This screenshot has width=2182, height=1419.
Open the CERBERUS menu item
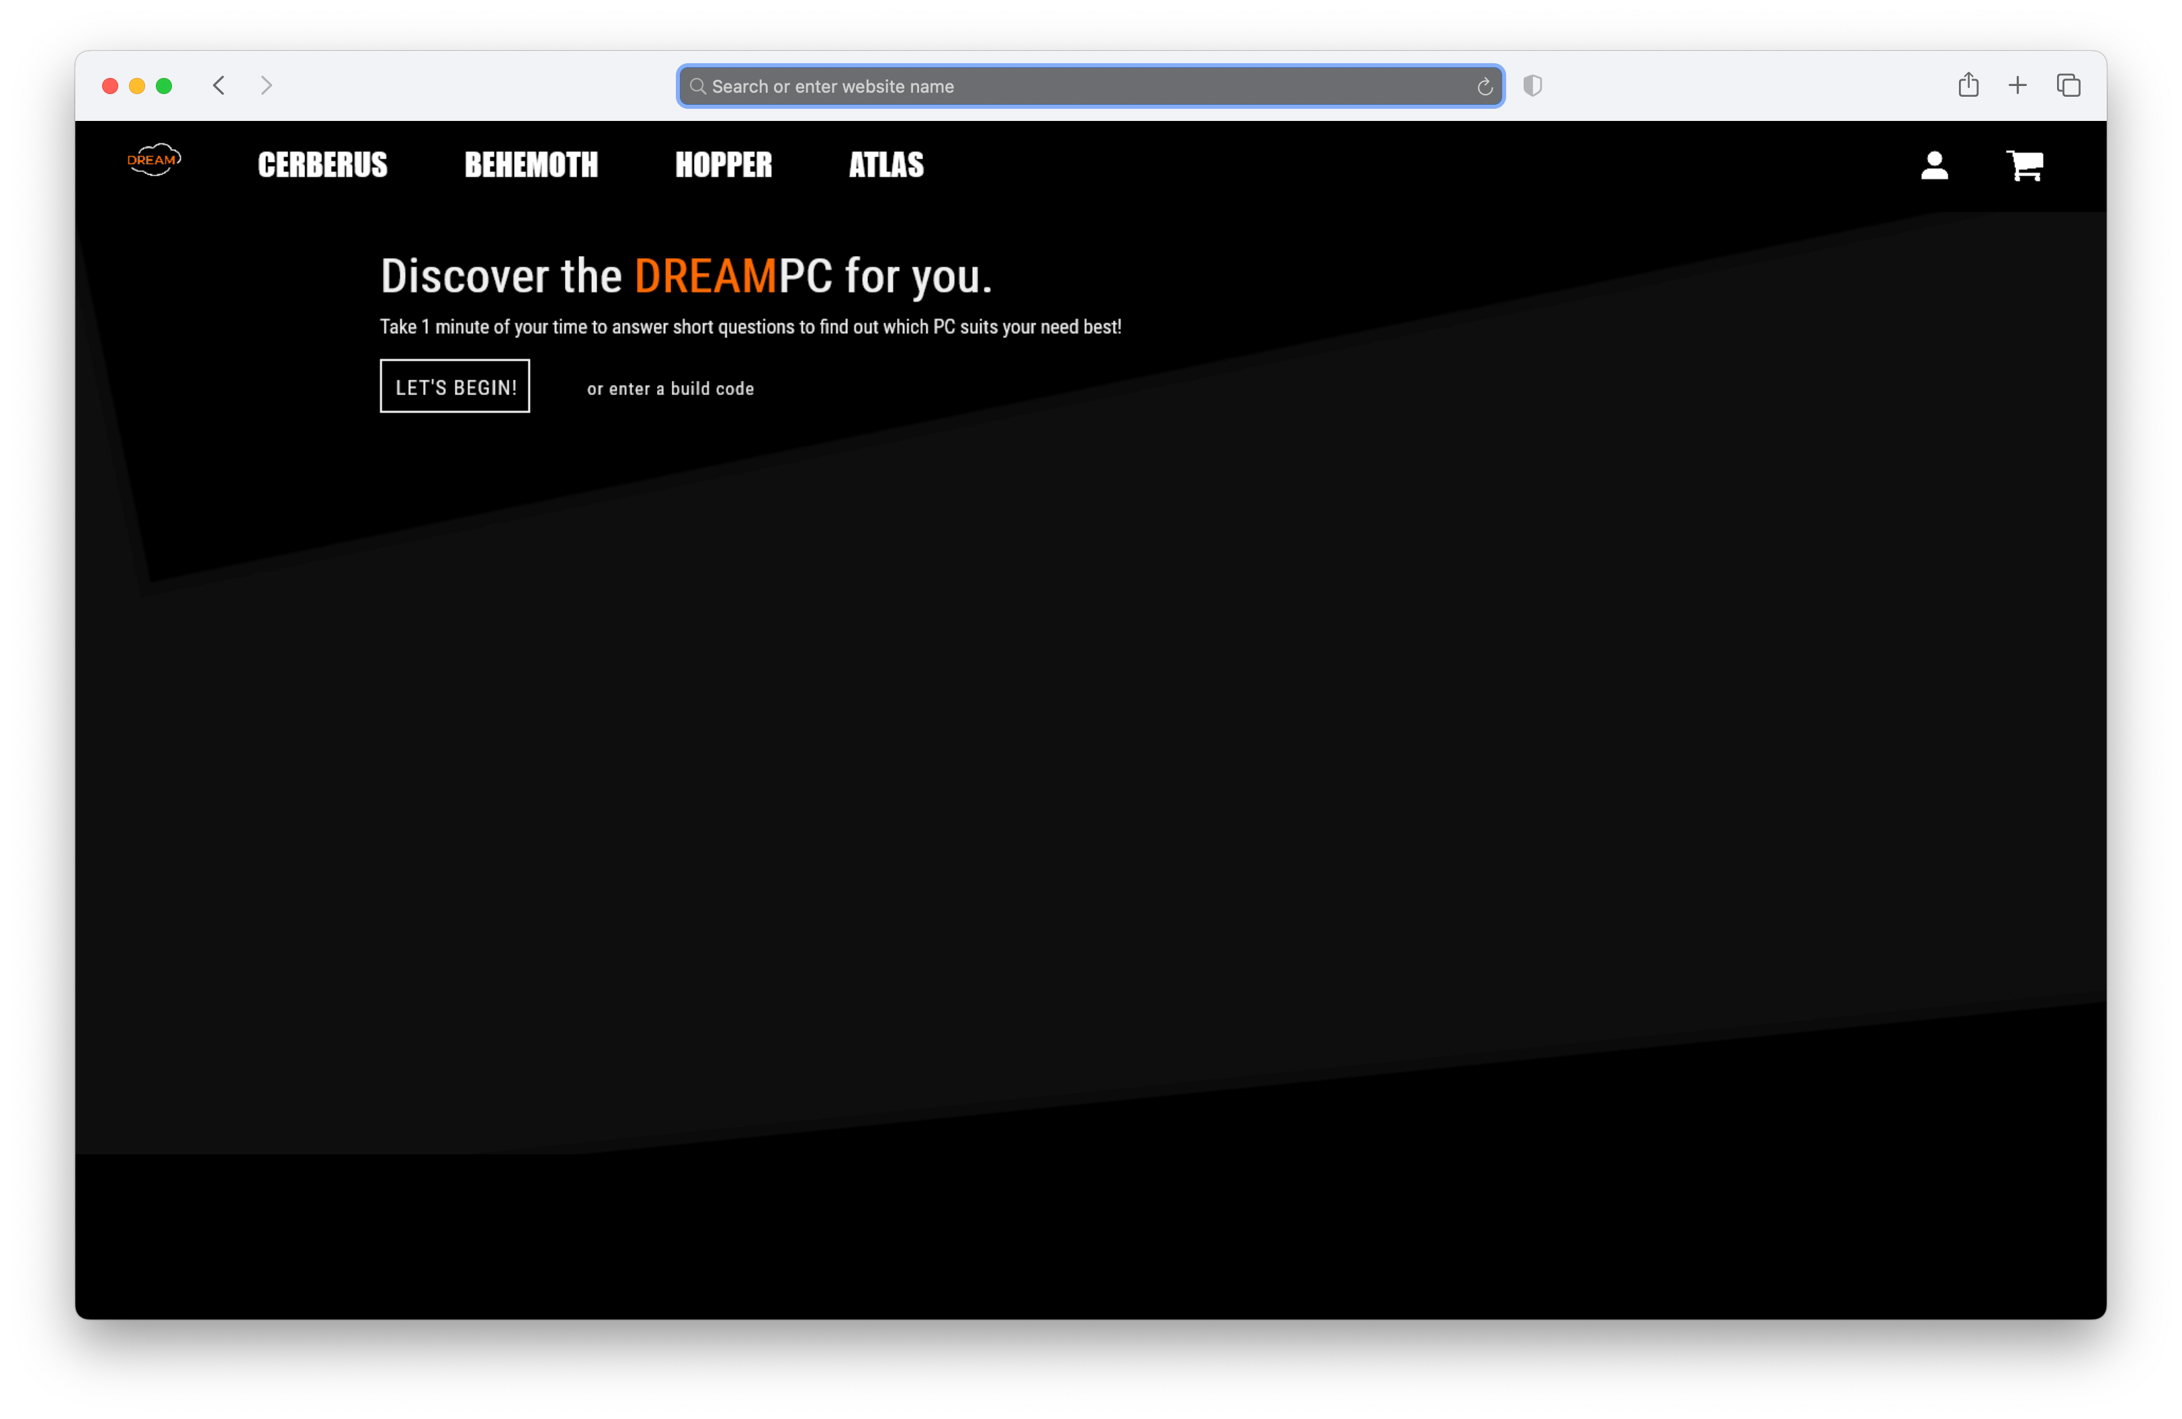(322, 165)
